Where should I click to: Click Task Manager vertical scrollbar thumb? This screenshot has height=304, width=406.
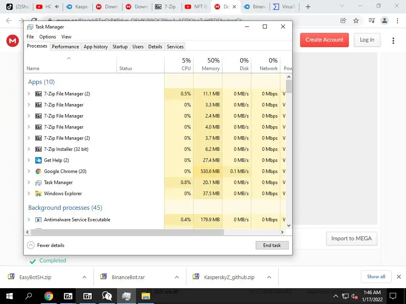(289, 86)
